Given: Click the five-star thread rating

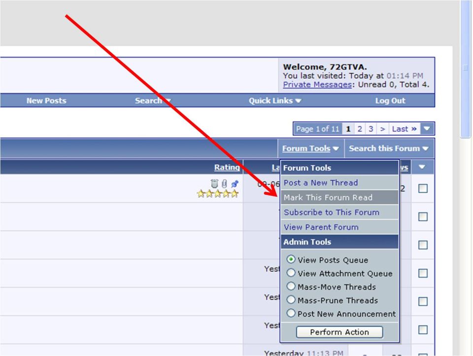Looking at the screenshot, I should [x=217, y=194].
